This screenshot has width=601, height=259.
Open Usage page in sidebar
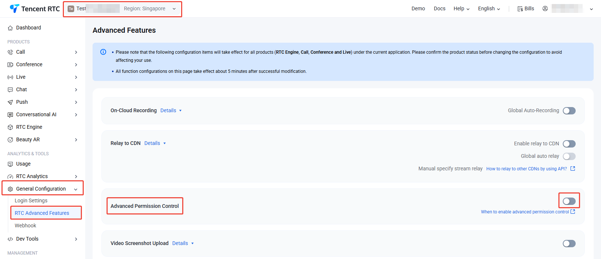(x=24, y=164)
